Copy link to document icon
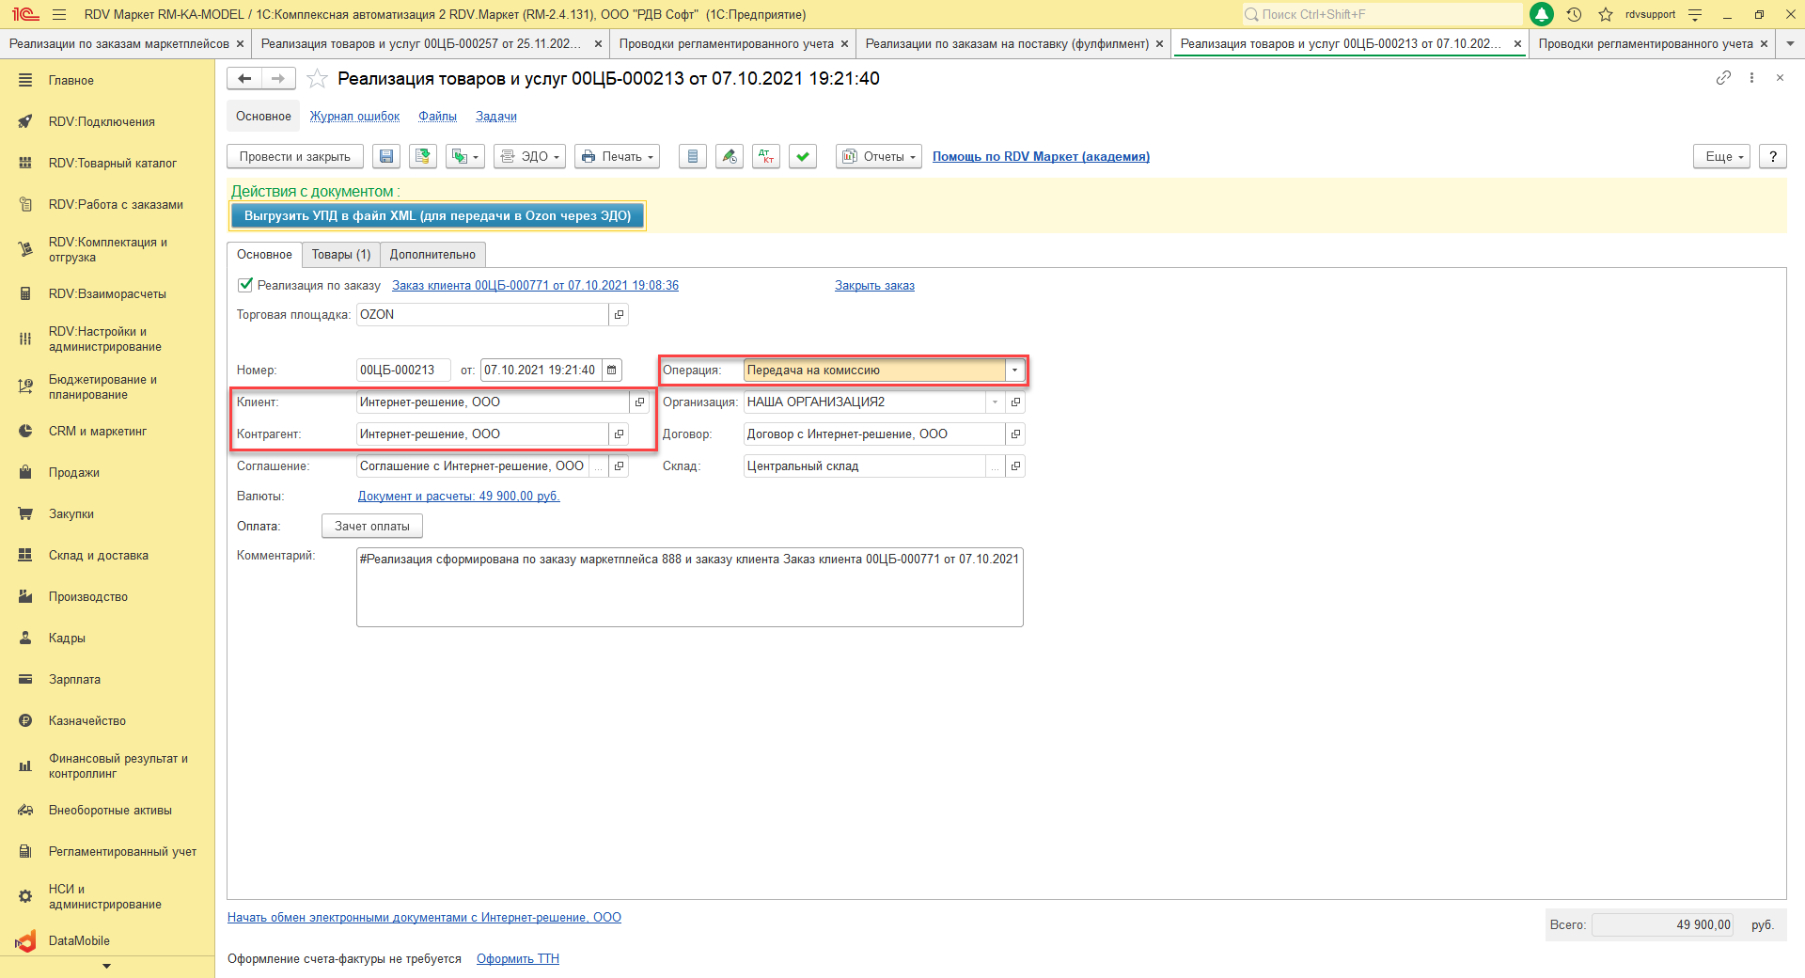Screen dimensions: 1805x978 (1723, 78)
